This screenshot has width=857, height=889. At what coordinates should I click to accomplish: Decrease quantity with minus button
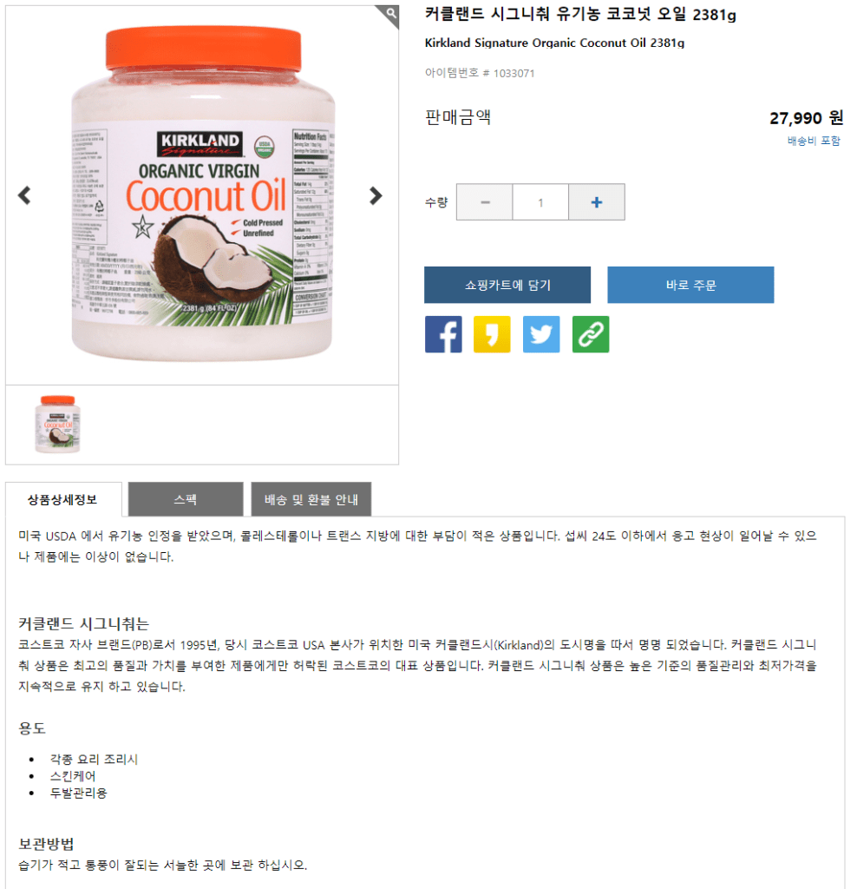(x=485, y=201)
